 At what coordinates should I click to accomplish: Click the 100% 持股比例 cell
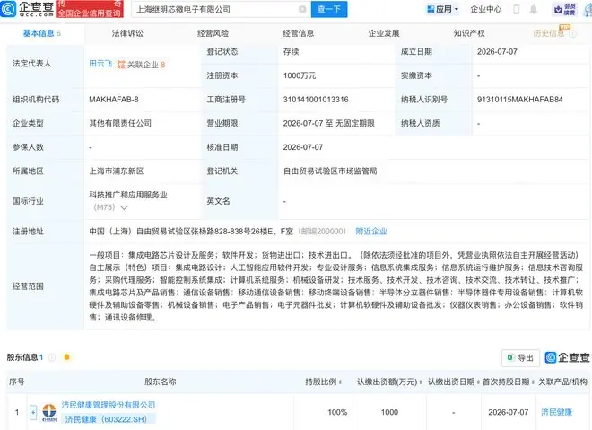(x=337, y=412)
